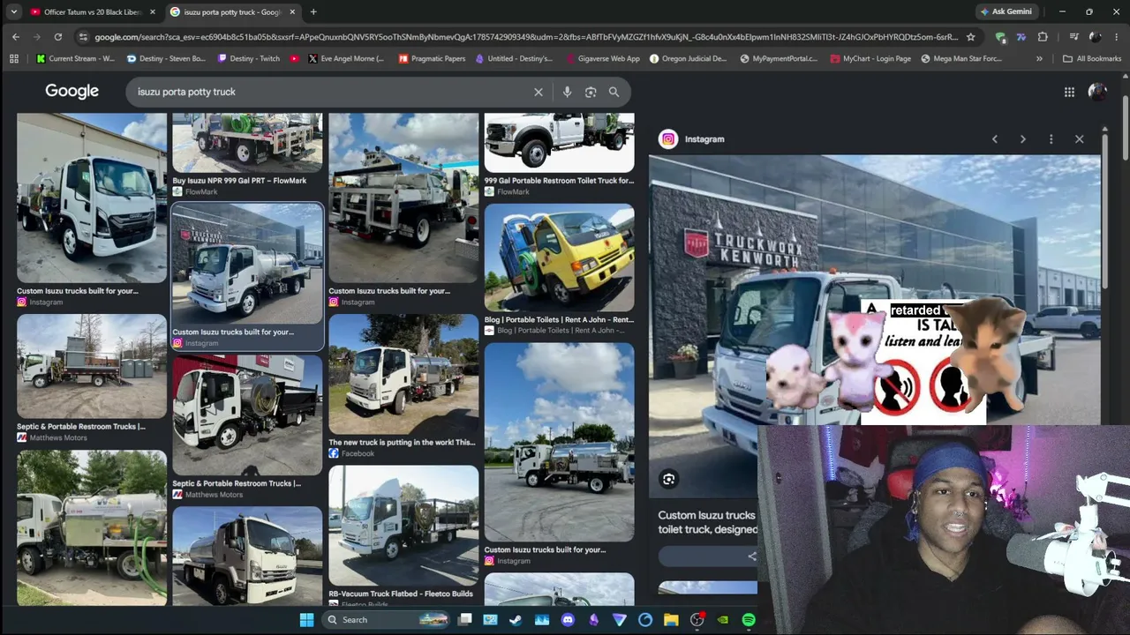Click the Google logo
1130x635 pixels.
pyautogui.click(x=72, y=92)
